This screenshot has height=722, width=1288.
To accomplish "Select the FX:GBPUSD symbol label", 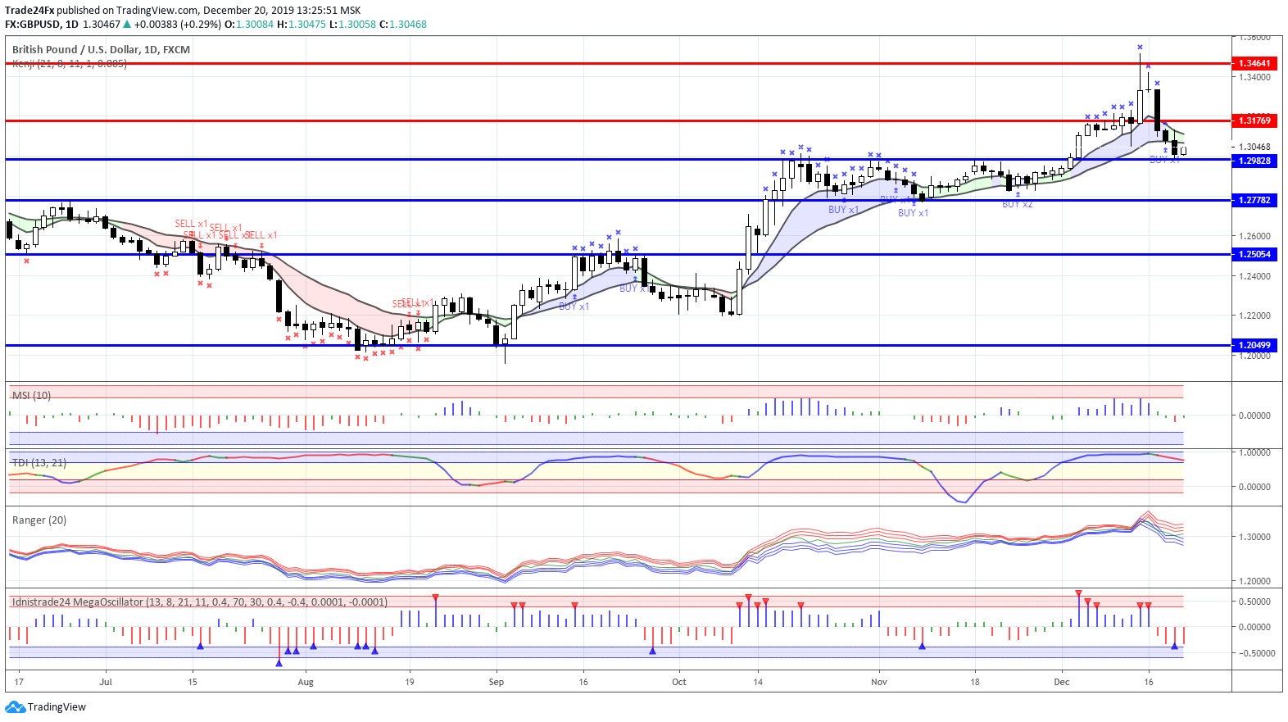I will point(33,25).
